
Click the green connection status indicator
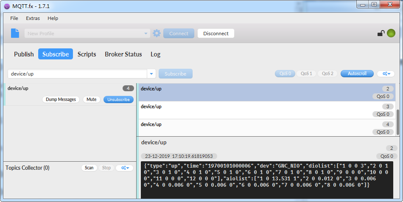pyautogui.click(x=391, y=33)
